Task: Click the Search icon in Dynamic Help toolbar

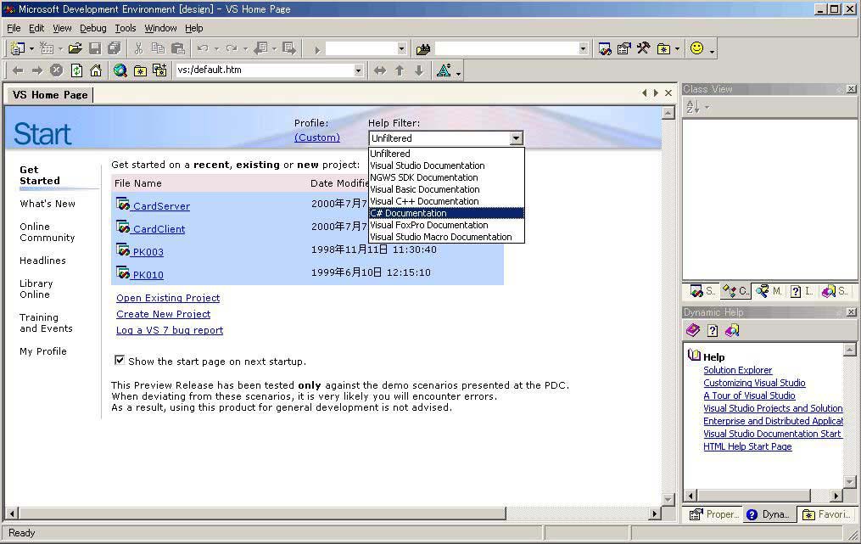Action: 732,330
